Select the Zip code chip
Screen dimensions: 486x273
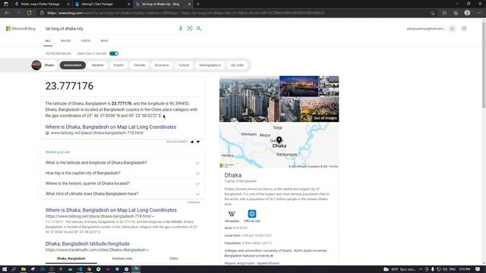point(237,65)
